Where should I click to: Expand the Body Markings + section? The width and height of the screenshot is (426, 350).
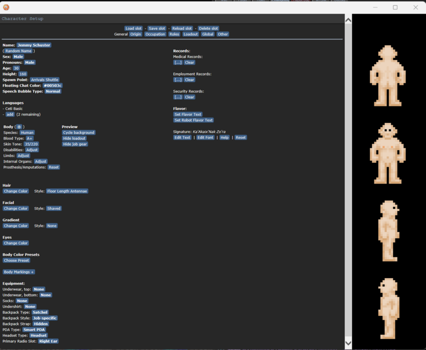[x=18, y=272]
